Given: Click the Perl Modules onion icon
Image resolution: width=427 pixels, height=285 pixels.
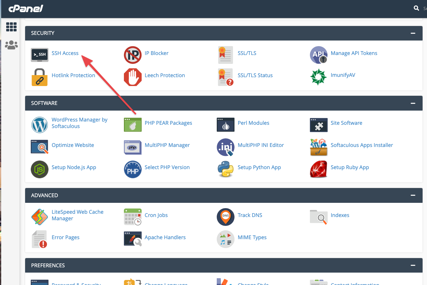Looking at the screenshot, I should click(226, 125).
